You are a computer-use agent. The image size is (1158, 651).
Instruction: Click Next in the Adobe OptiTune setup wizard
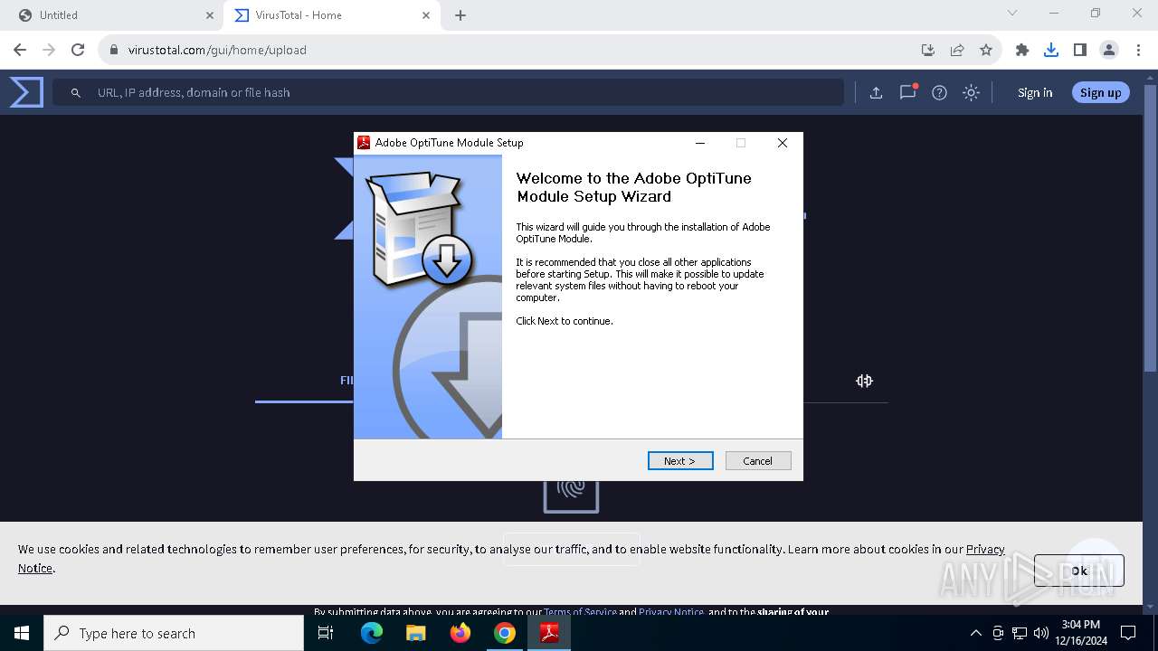click(x=680, y=461)
